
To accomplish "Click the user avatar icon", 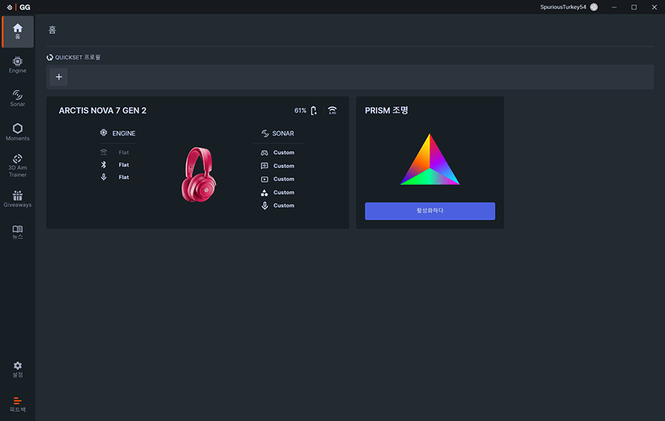I will 594,8.
